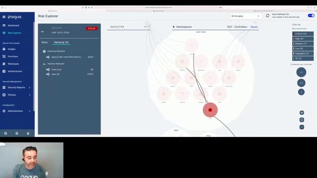
Task: Click the presenter webcam video thumbnail
Action: click(32, 160)
